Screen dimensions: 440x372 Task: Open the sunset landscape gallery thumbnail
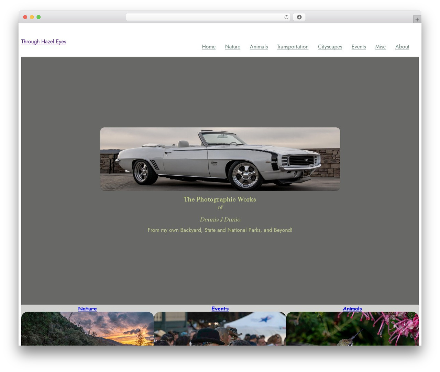click(87, 328)
